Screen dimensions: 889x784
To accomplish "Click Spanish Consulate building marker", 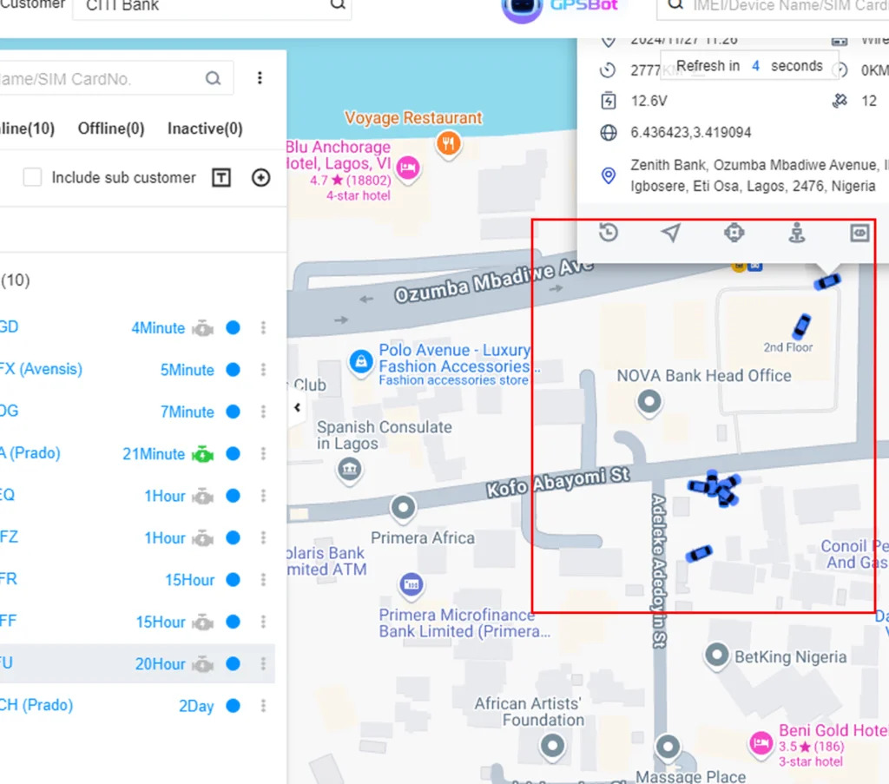I will coord(350,470).
